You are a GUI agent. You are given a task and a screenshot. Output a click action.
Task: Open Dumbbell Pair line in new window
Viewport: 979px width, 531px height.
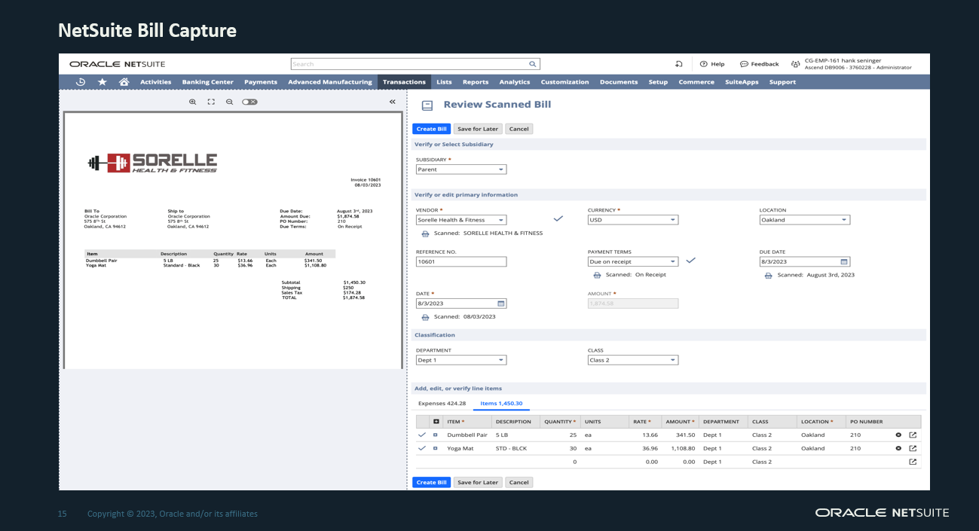[913, 435]
